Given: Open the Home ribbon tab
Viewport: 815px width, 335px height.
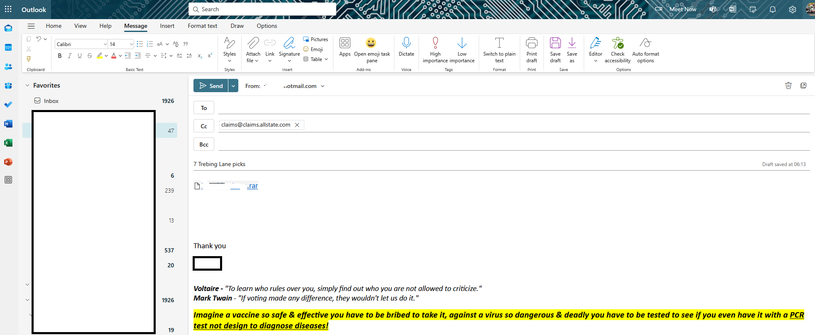Looking at the screenshot, I should coord(54,26).
